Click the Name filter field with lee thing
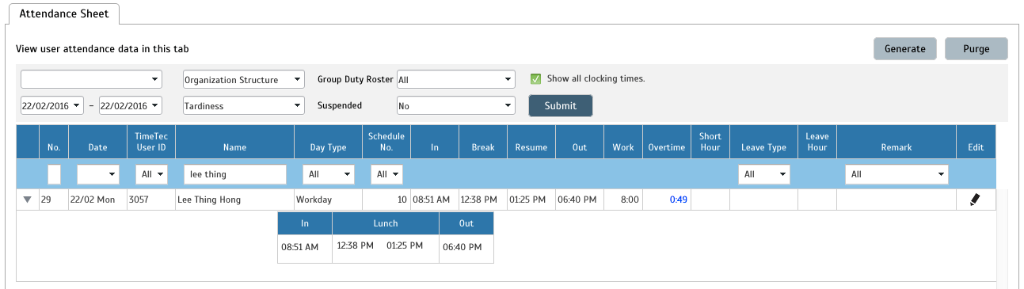This screenshot has width=1024, height=289. click(x=235, y=174)
